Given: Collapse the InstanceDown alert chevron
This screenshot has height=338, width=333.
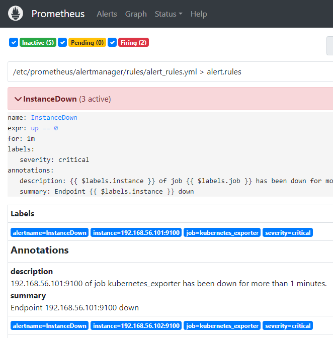Looking at the screenshot, I should coord(18,99).
